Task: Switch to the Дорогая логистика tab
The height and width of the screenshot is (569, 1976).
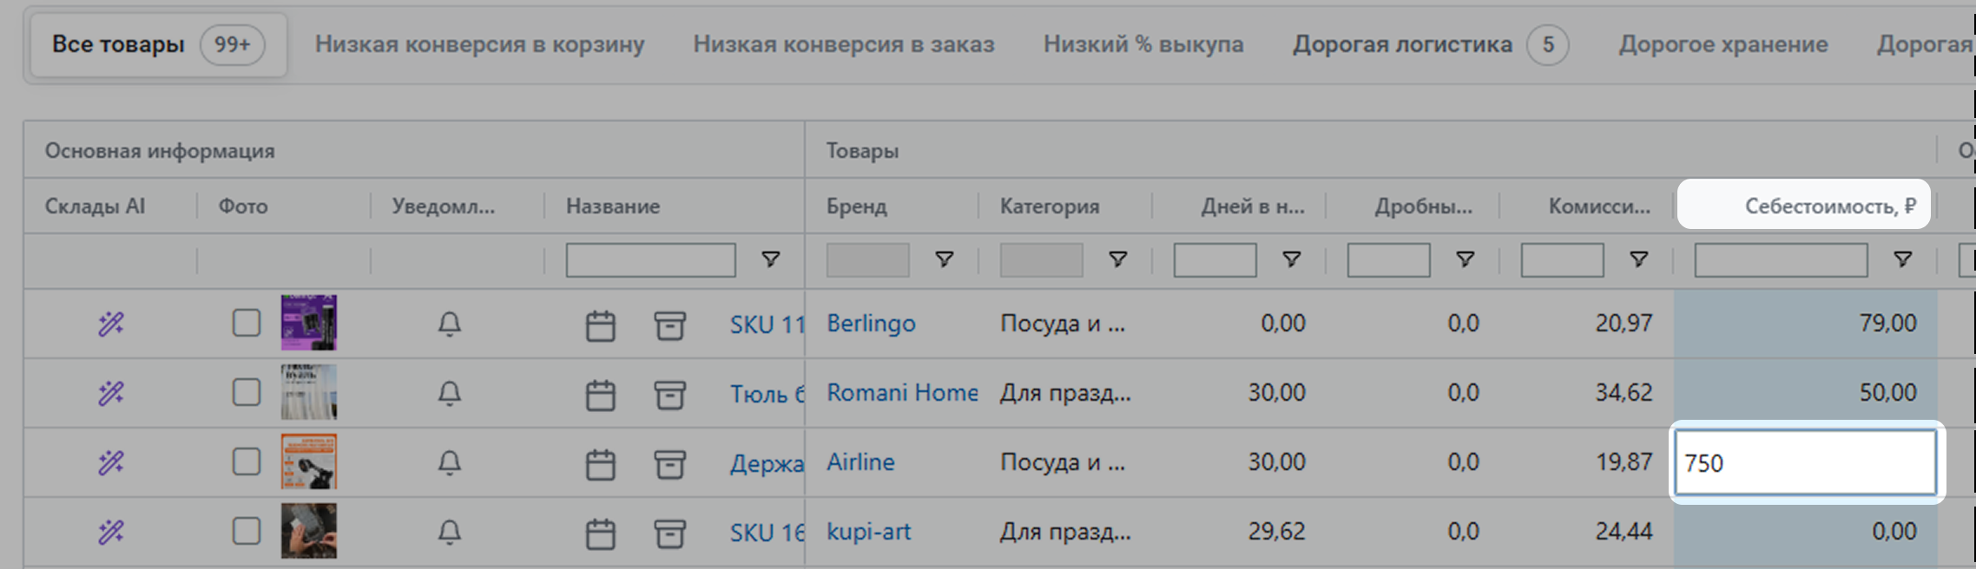Action: tap(1401, 44)
